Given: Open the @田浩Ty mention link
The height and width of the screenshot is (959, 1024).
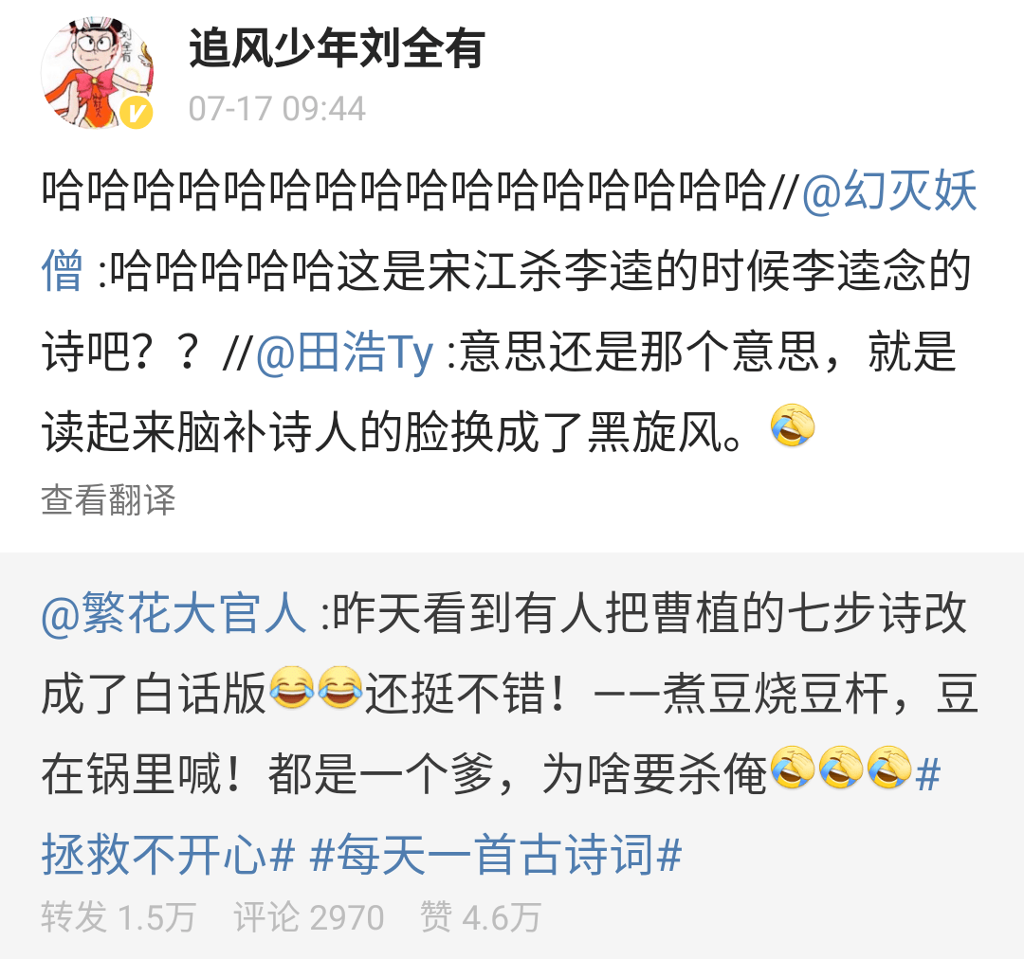Looking at the screenshot, I should [x=344, y=352].
